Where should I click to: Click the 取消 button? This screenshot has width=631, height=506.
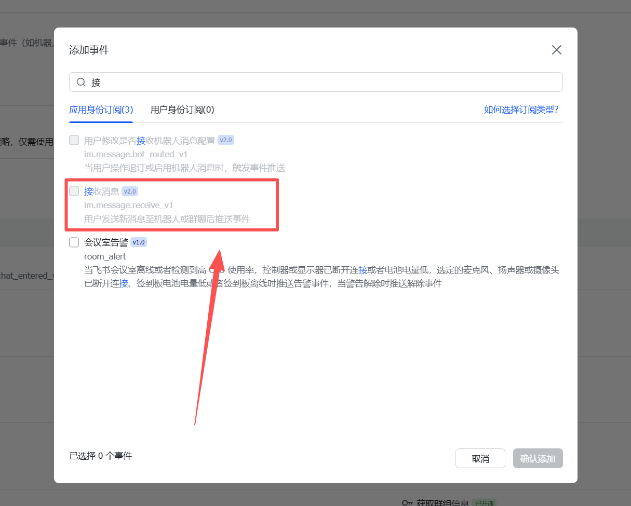coord(480,458)
